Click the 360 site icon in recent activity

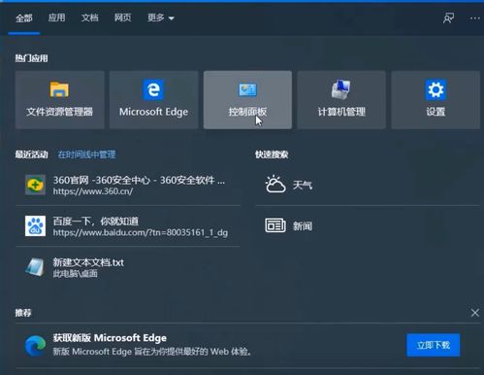[35, 185]
